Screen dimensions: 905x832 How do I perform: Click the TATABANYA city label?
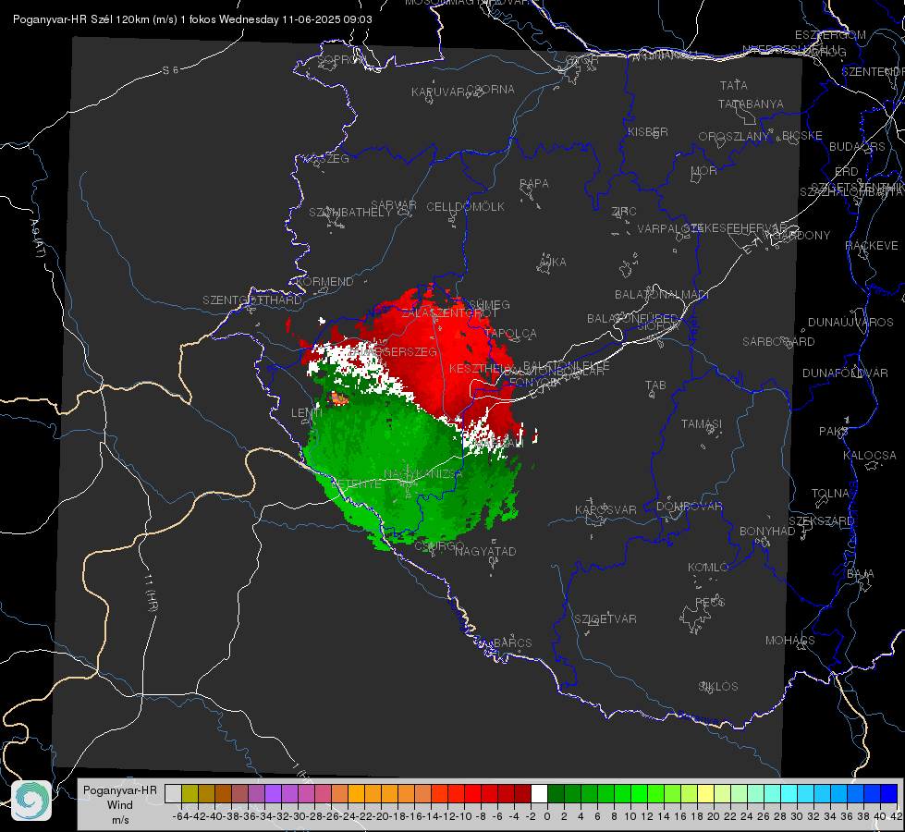click(x=751, y=104)
